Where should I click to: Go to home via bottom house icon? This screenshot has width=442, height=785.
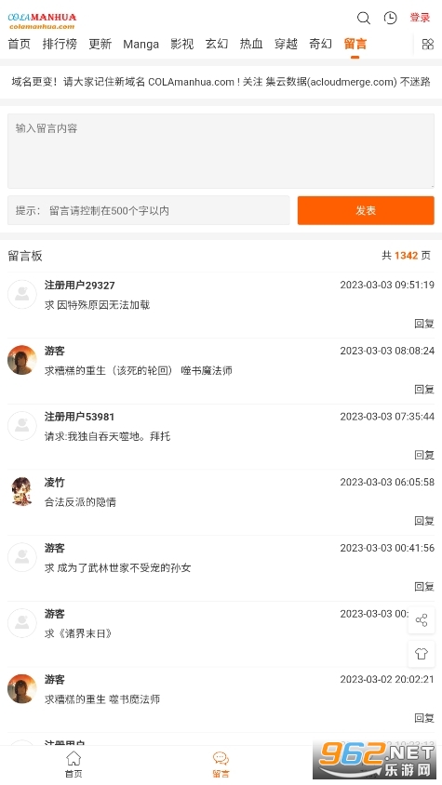[74, 764]
